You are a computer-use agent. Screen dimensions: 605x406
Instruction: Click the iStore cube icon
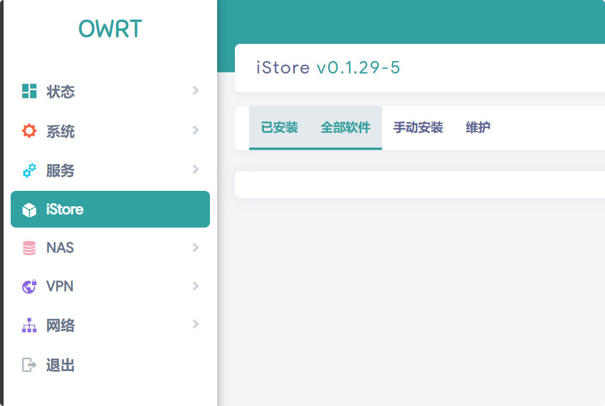29,210
